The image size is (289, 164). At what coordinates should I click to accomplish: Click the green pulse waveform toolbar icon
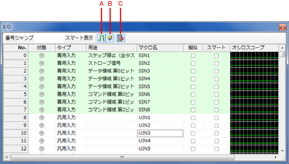pyautogui.click(x=102, y=38)
